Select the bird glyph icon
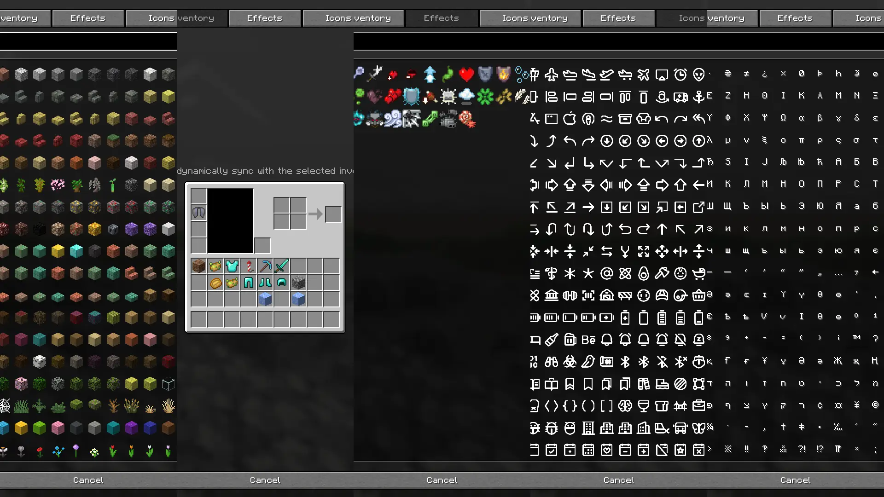The image size is (884, 497). [588, 361]
